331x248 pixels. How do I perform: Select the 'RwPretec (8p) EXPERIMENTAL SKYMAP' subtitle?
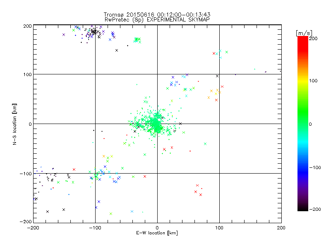click(x=157, y=20)
